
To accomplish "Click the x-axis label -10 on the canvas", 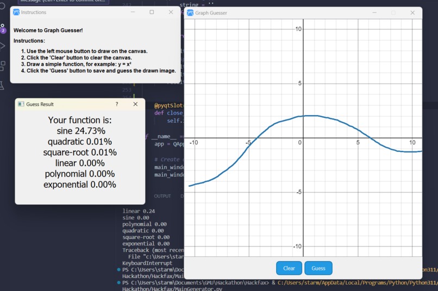I will (193, 143).
